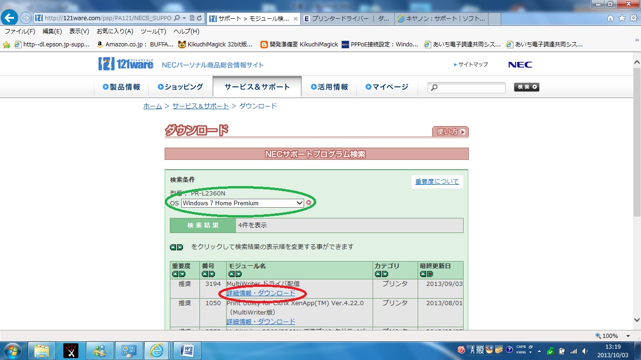Expand the address bar history dropdown arrow
Image resolution: width=641 pixels, height=360 pixels.
pos(184,18)
